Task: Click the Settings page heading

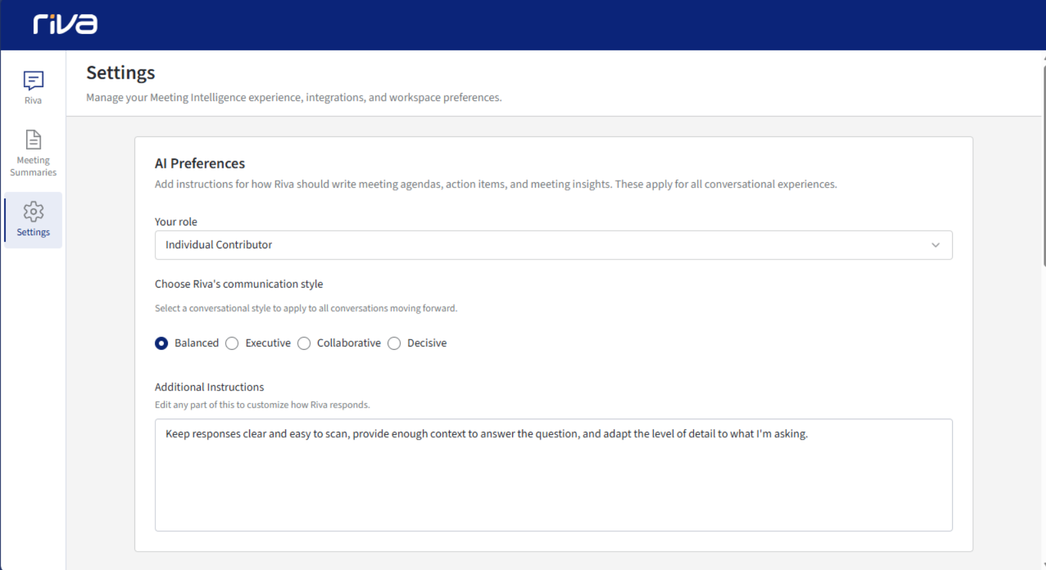Action: (x=121, y=73)
